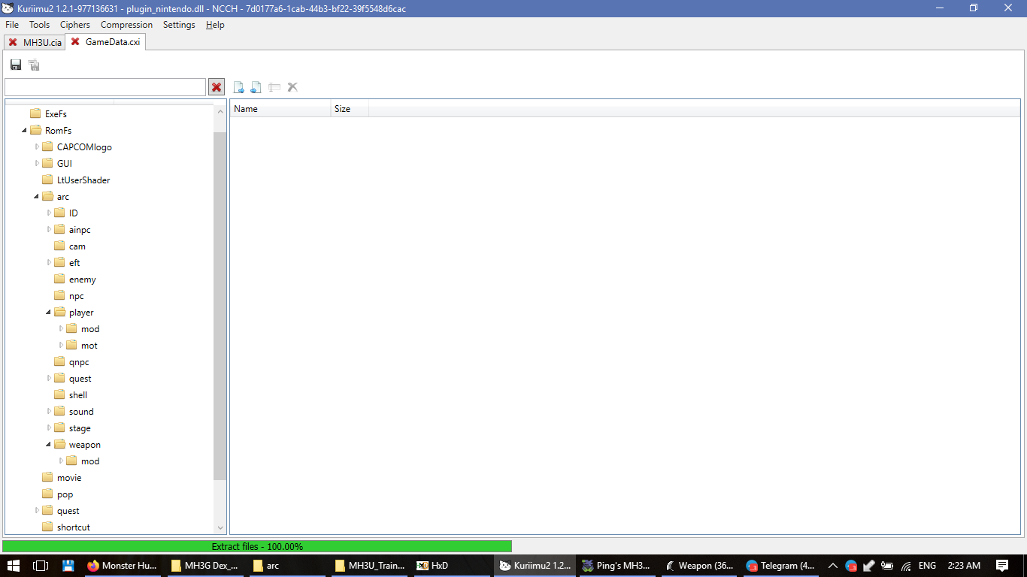Open the arc folder taskbar button

click(x=287, y=566)
